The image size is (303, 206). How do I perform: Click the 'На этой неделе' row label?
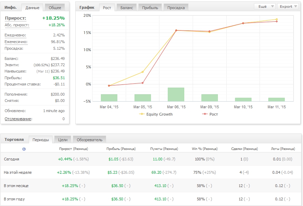[18, 172]
